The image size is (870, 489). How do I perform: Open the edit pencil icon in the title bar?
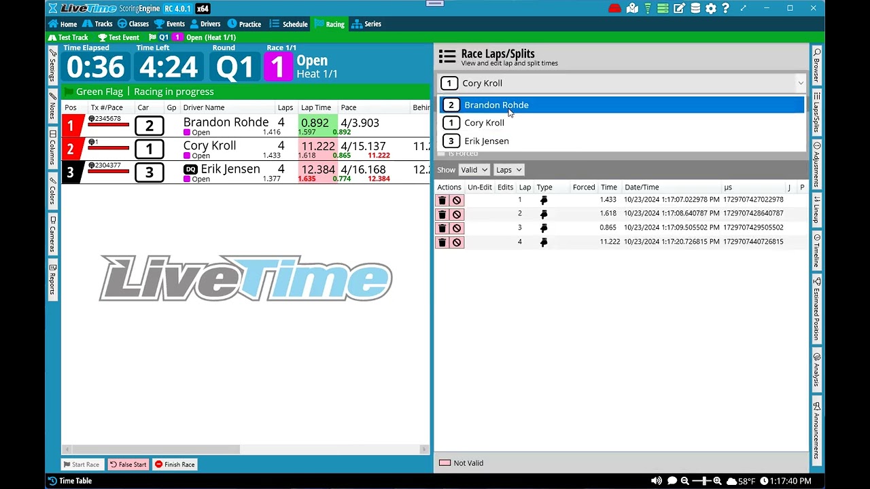pyautogui.click(x=679, y=8)
